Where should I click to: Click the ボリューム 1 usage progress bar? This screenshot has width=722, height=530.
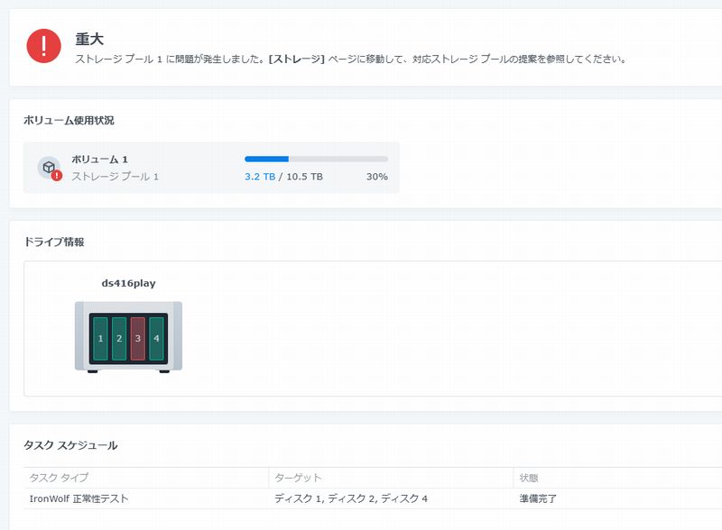pos(317,160)
